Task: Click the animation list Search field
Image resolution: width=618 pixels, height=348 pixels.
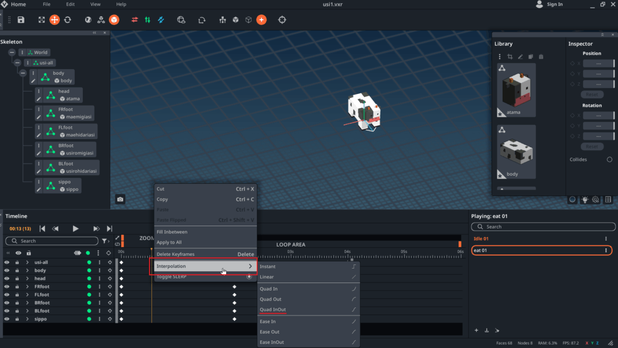Action: point(543,227)
